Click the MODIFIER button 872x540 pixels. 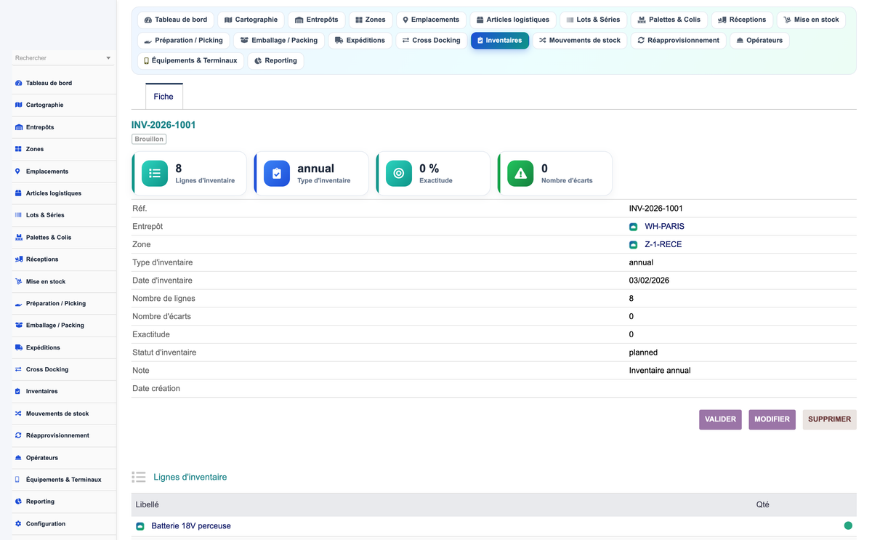tap(772, 419)
